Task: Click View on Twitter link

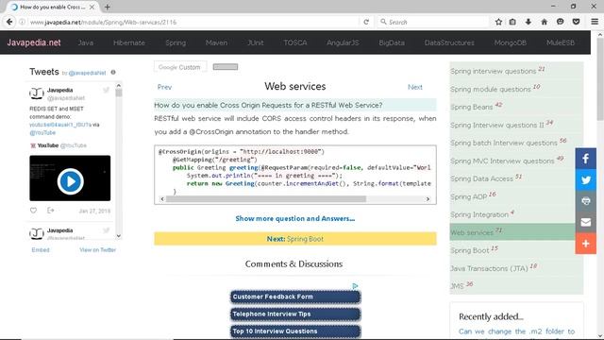Action: pyautogui.click(x=98, y=249)
